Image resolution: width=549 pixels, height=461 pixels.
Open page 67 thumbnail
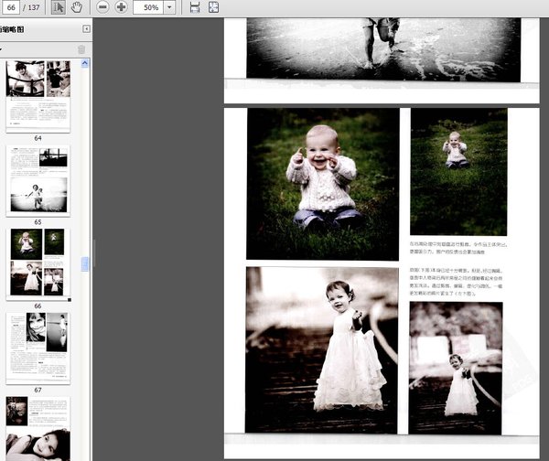click(38, 346)
